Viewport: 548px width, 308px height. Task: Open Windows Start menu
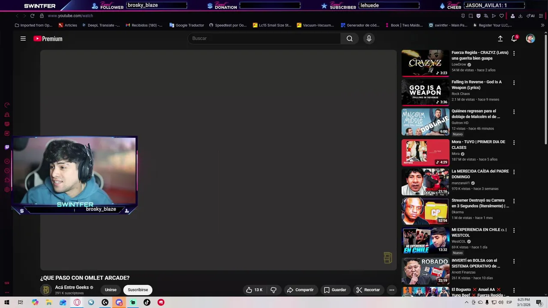tap(7, 302)
